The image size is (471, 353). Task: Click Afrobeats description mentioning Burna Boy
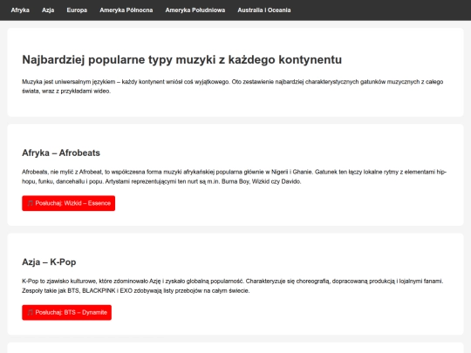pos(235,177)
